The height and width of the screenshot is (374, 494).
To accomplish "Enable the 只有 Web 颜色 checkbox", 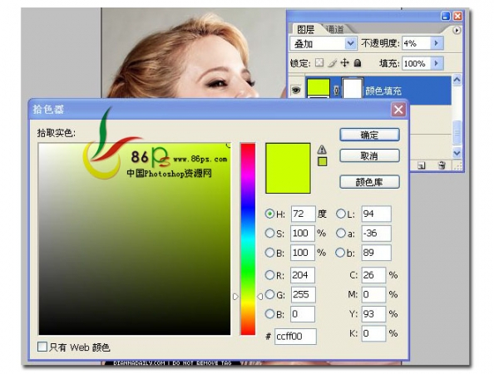I will [42, 347].
